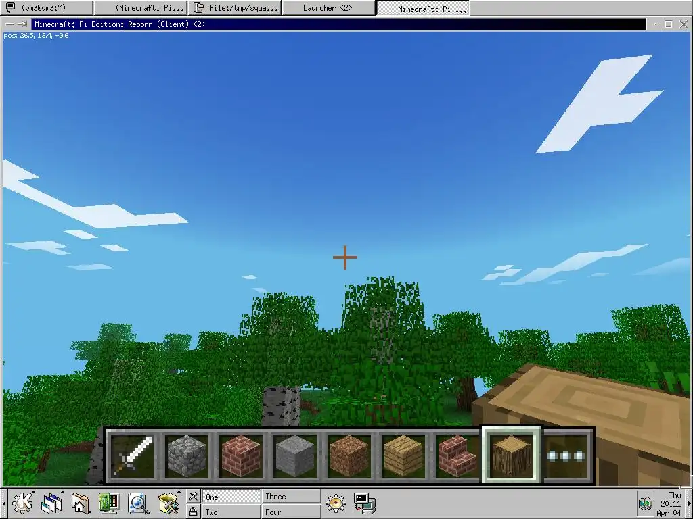Select the wooden planks hotbar slot

pos(403,455)
